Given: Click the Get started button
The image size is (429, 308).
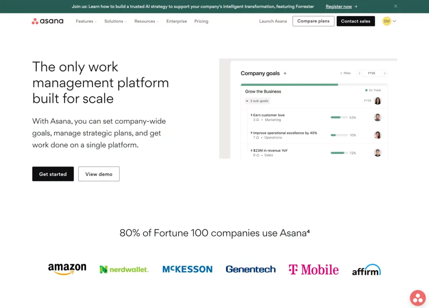Looking at the screenshot, I should coord(53,174).
